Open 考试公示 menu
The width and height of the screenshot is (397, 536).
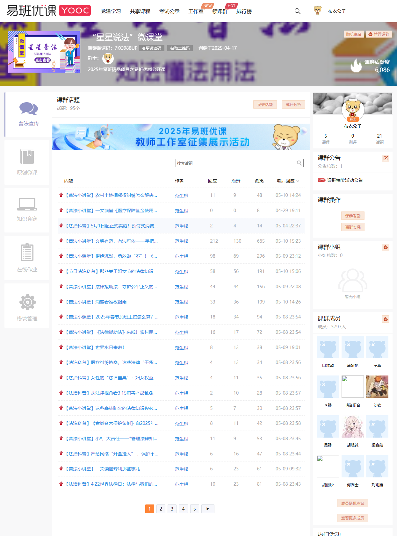[x=170, y=11]
